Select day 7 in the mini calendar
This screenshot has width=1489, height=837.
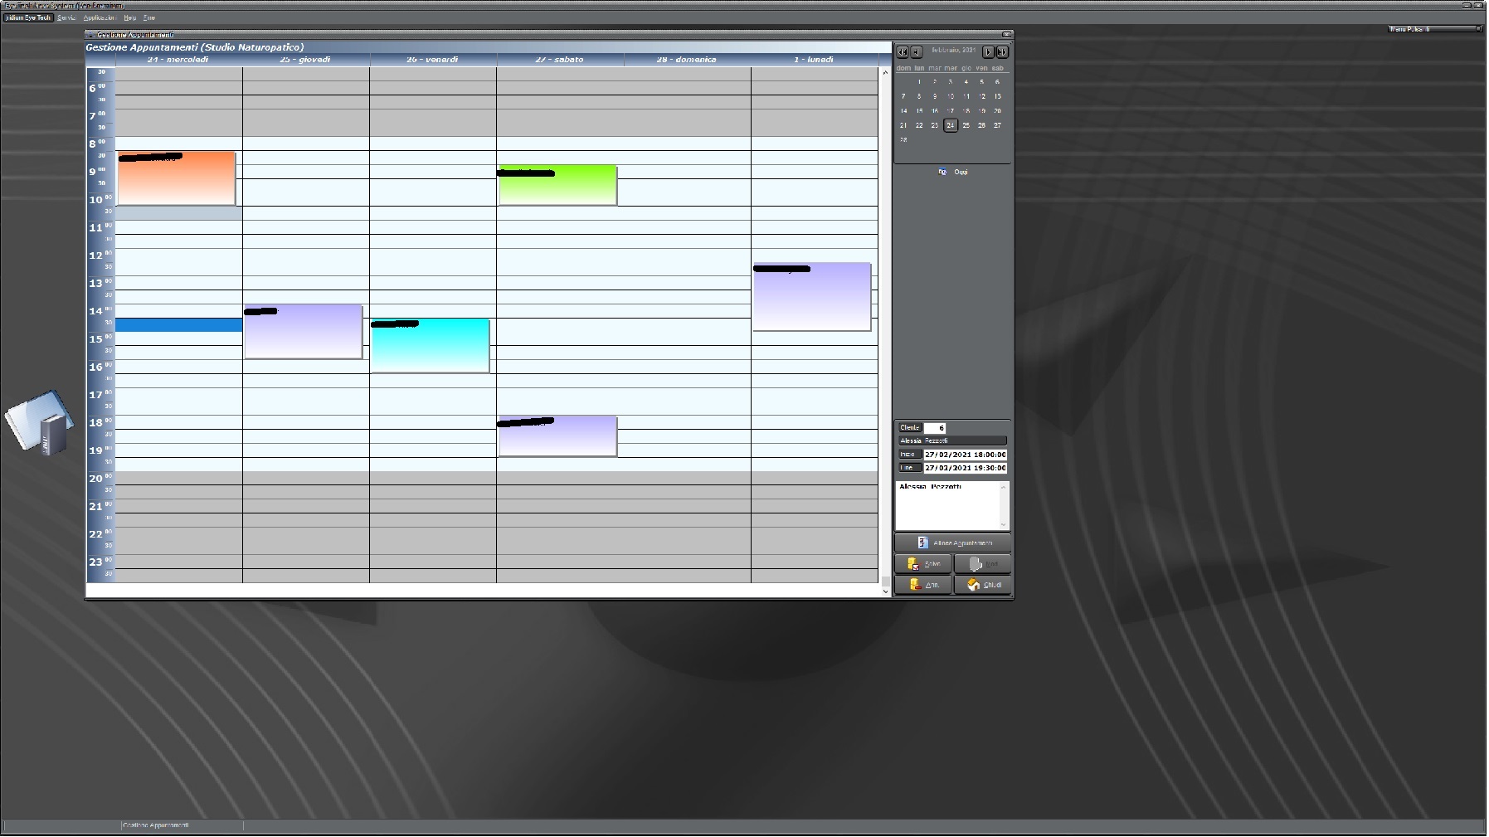coord(903,96)
